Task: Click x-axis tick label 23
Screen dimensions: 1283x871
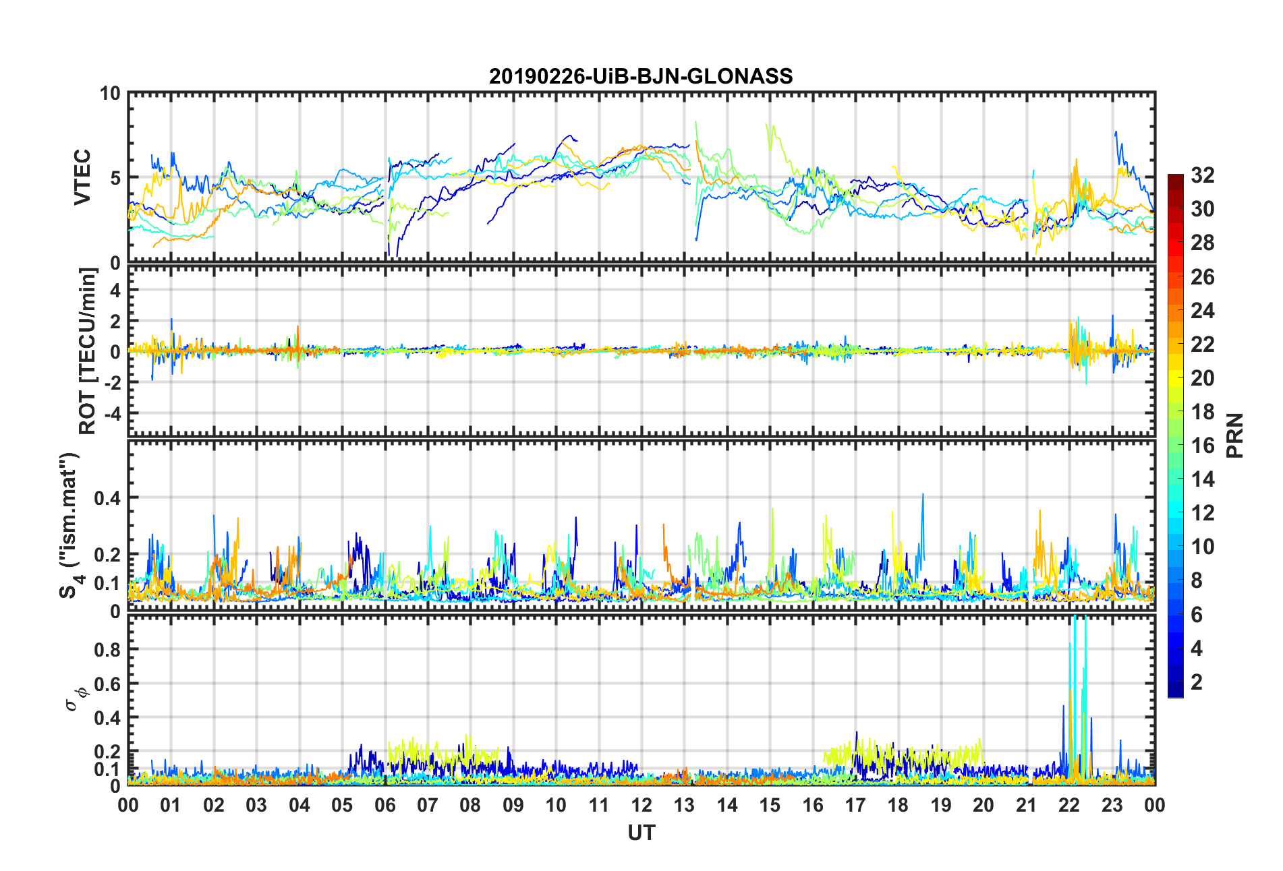Action: 1112,805
